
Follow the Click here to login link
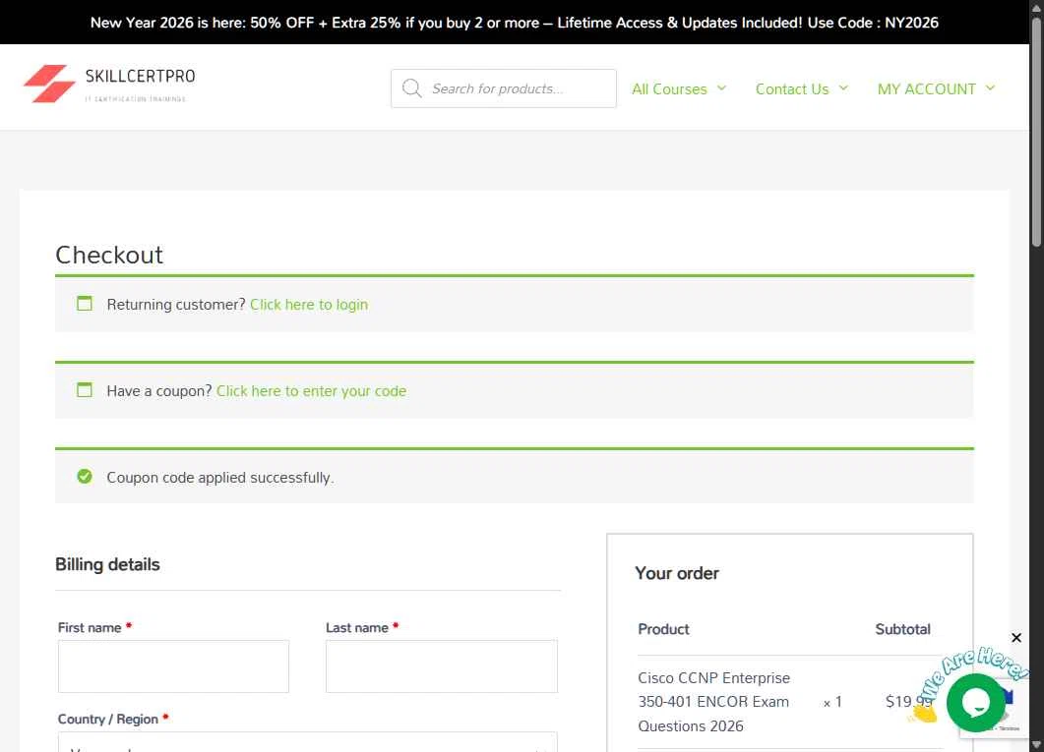(309, 305)
